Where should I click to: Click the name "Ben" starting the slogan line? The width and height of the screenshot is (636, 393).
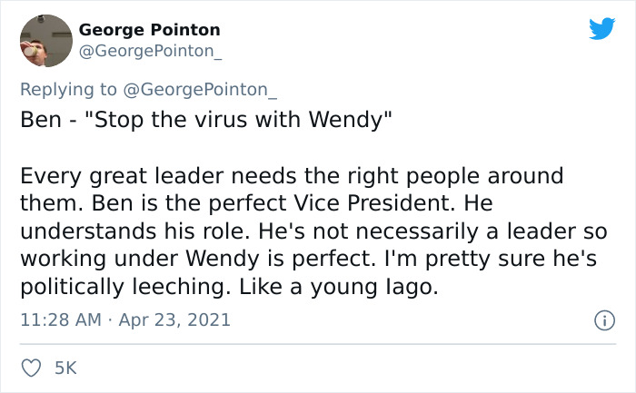[x=36, y=120]
